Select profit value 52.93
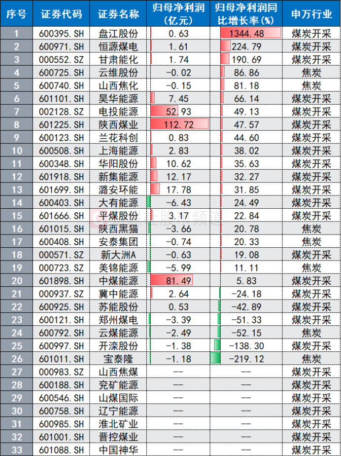Image resolution: width=341 pixels, height=456 pixels. click(x=178, y=112)
